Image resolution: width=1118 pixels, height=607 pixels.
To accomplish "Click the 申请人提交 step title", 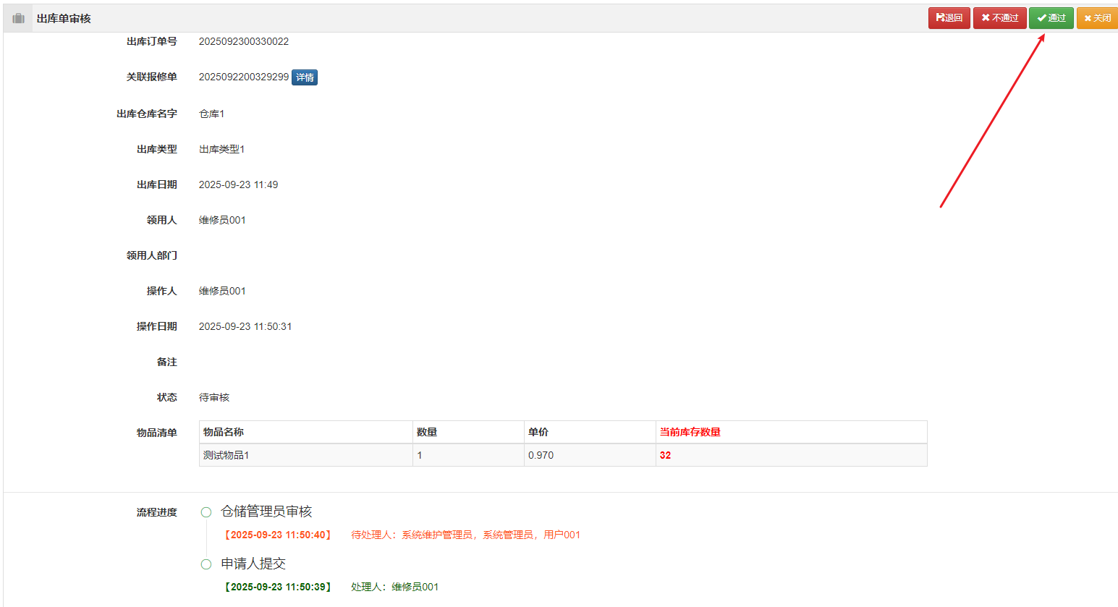I will click(x=253, y=564).
